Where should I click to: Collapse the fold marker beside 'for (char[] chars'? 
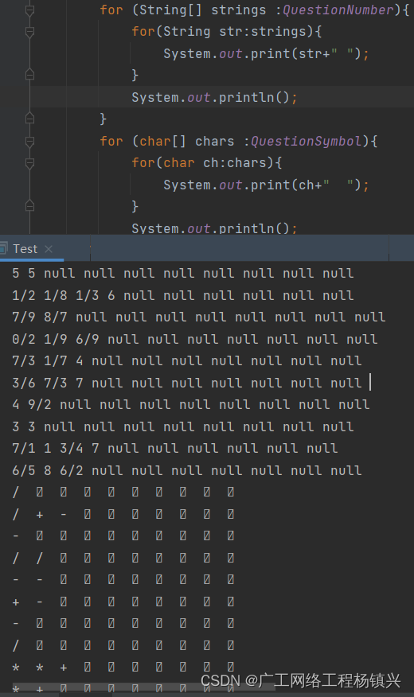tap(29, 142)
